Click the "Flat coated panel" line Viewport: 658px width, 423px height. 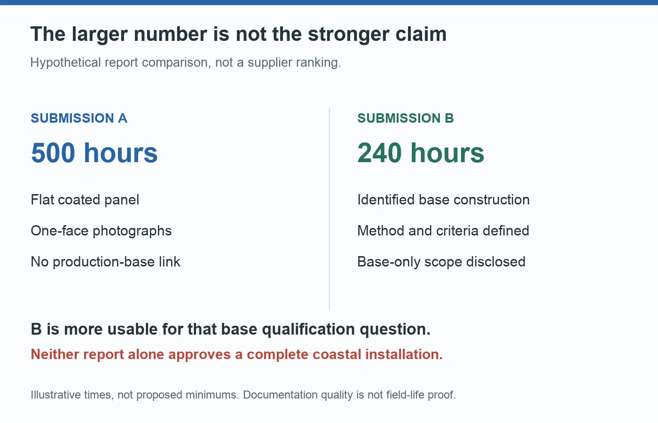point(85,200)
